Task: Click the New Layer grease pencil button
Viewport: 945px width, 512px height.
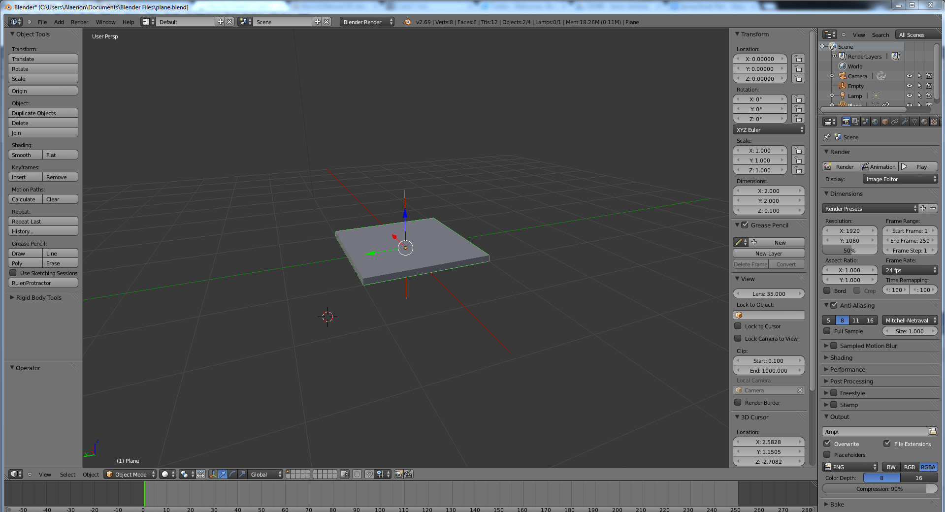Action: 769,253
